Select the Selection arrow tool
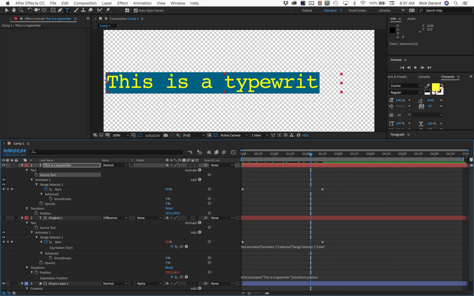The image size is (474, 296). coord(7,10)
